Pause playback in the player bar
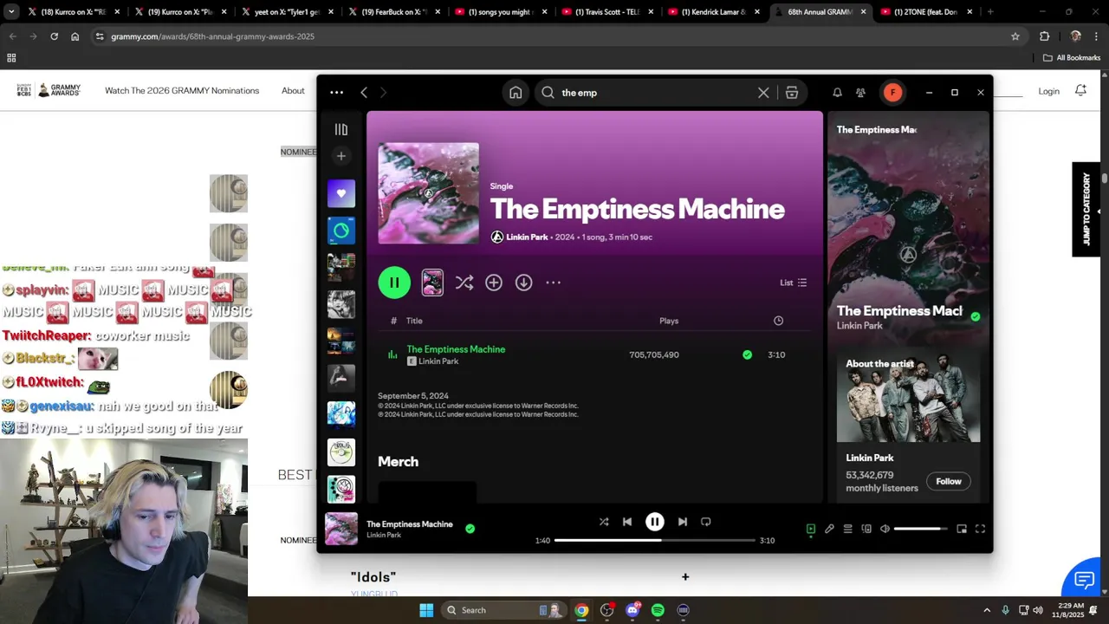The image size is (1109, 624). [x=655, y=522]
